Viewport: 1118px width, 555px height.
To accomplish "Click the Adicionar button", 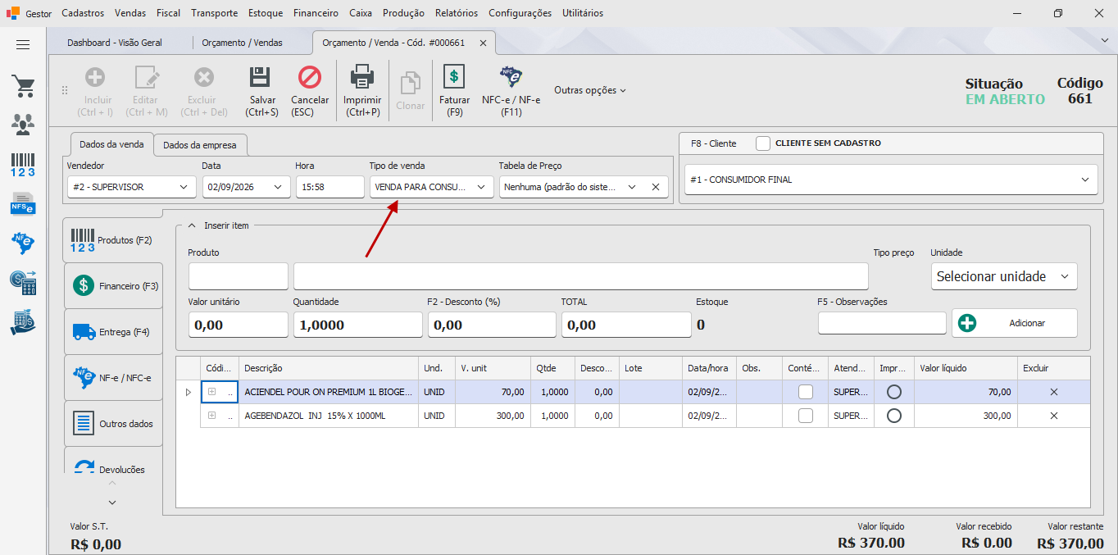I will click(x=1015, y=323).
